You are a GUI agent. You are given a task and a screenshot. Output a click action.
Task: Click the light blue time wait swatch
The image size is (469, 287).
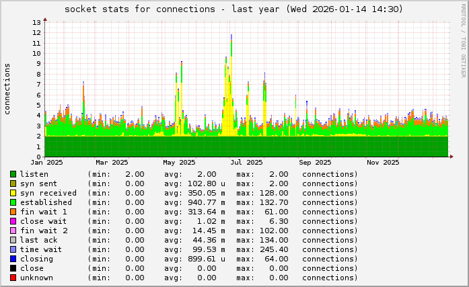tap(13, 249)
